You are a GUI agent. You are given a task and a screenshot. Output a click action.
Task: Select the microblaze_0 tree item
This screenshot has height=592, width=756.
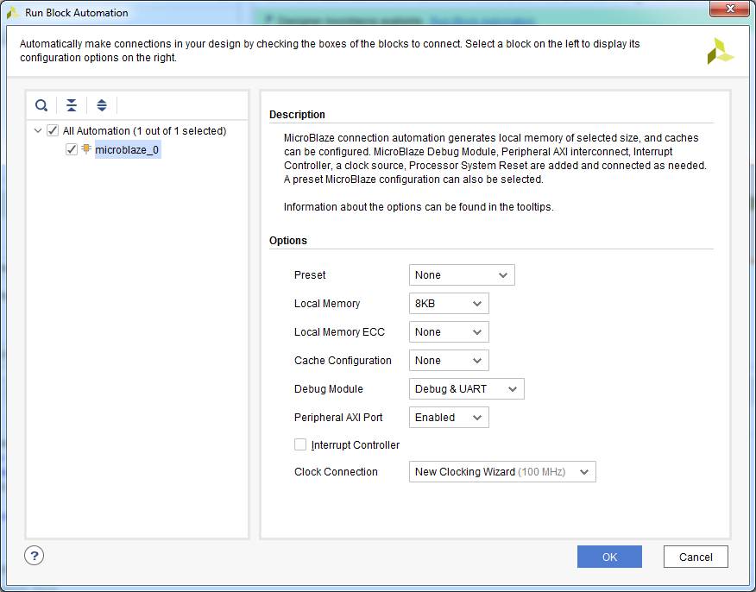tap(127, 150)
